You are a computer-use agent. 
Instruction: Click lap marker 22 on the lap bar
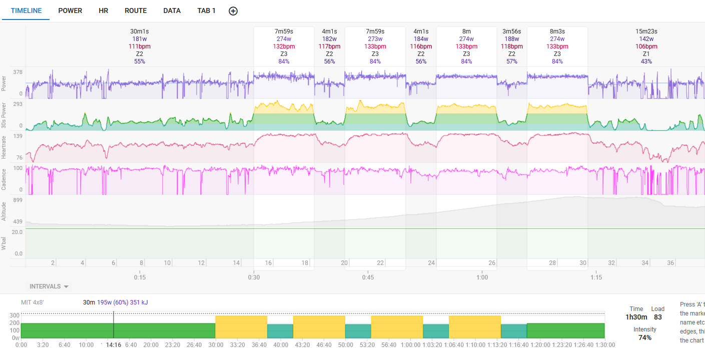pyautogui.click(x=380, y=263)
